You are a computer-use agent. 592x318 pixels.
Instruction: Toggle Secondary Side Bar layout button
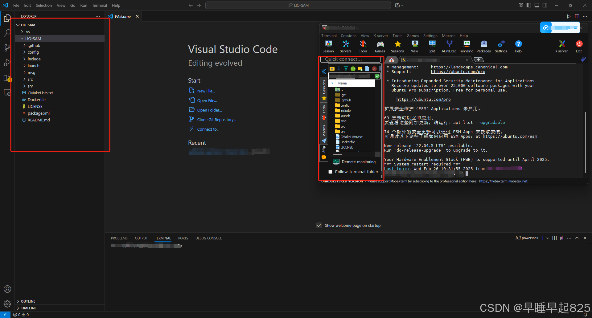545,5
